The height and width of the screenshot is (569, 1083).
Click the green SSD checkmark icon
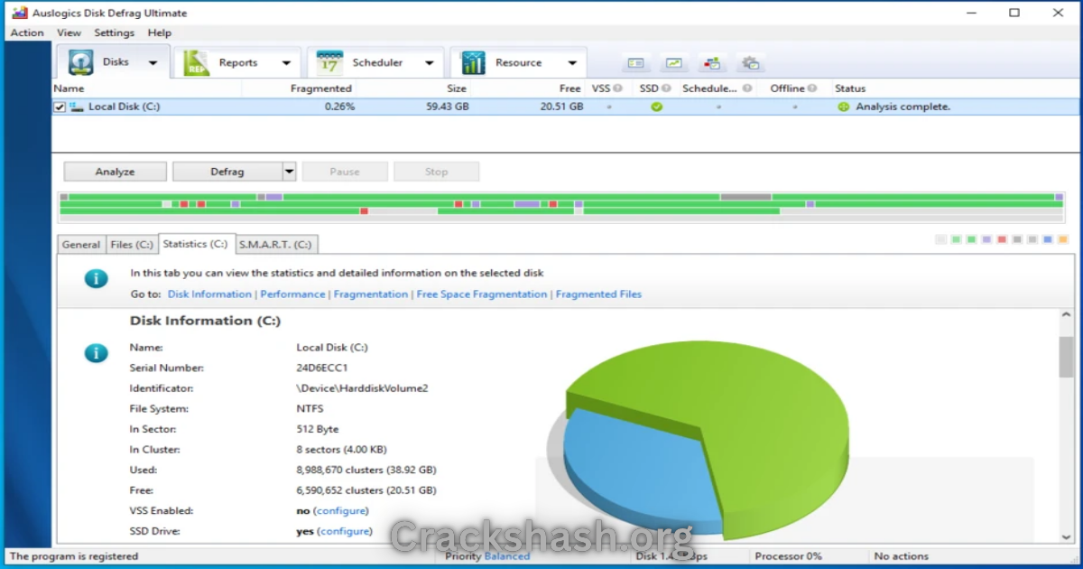click(x=657, y=107)
